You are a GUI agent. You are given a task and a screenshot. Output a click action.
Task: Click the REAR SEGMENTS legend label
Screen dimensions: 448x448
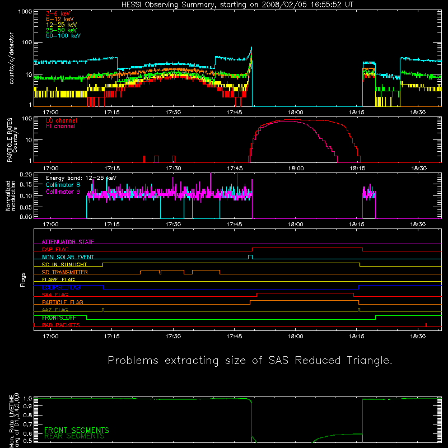(x=74, y=436)
